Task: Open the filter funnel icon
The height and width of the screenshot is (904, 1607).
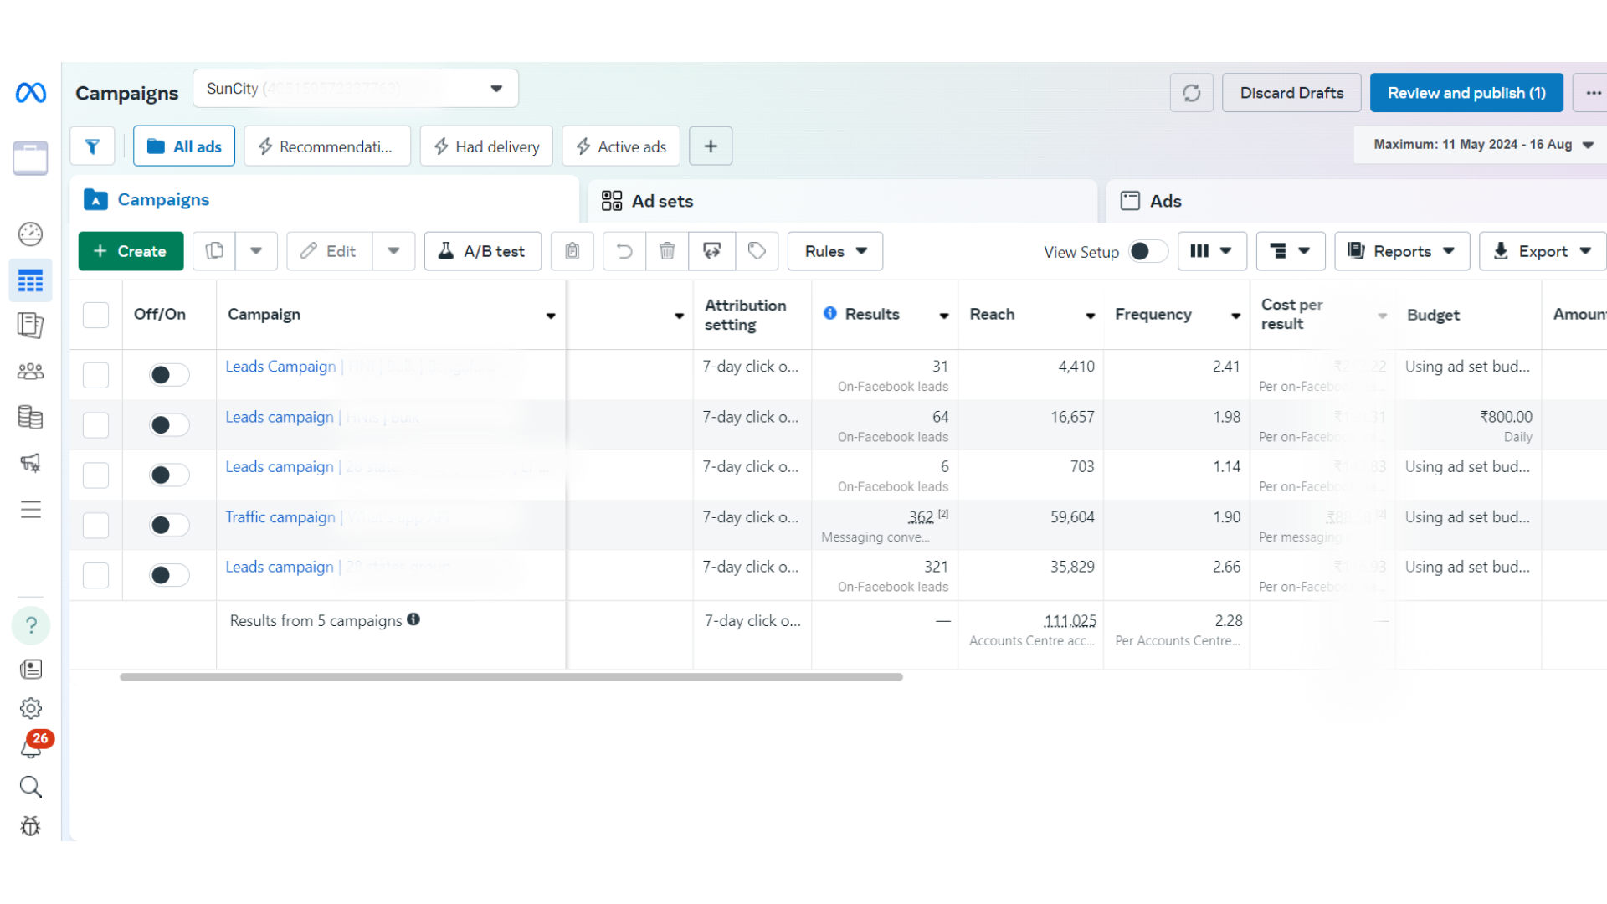Action: click(x=92, y=146)
